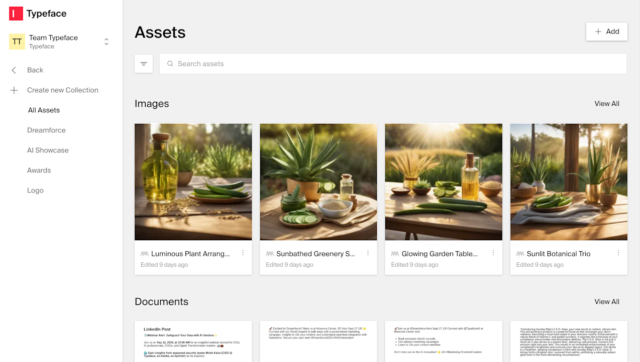This screenshot has height=362, width=640.
Task: Open the menu for Luminous Plant Arrangement
Action: [243, 253]
